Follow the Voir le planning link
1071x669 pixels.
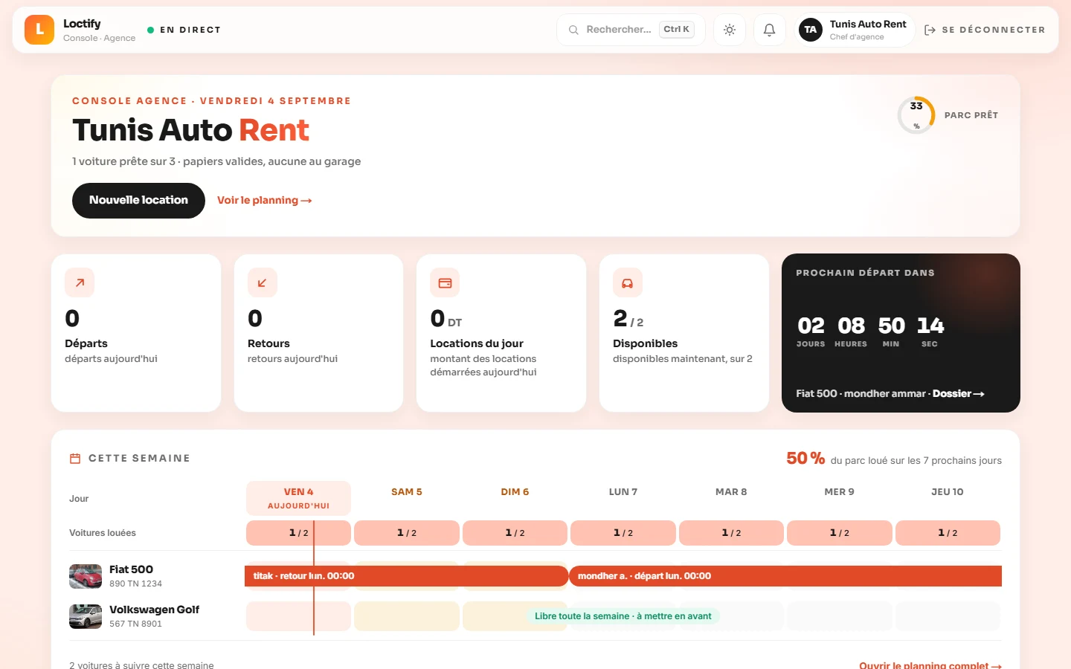coord(265,201)
